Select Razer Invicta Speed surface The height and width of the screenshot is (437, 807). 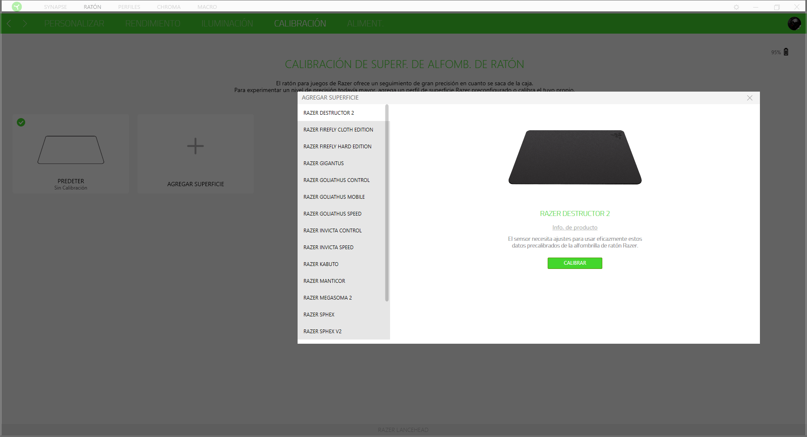(341, 247)
